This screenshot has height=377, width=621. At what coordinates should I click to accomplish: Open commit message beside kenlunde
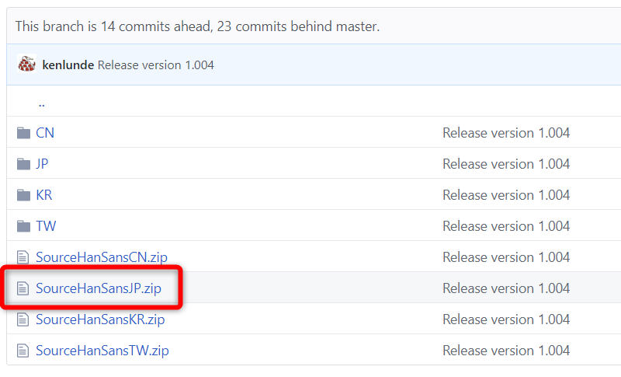click(156, 65)
